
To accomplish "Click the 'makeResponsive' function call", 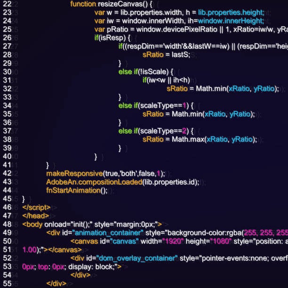I will click(x=74, y=174).
